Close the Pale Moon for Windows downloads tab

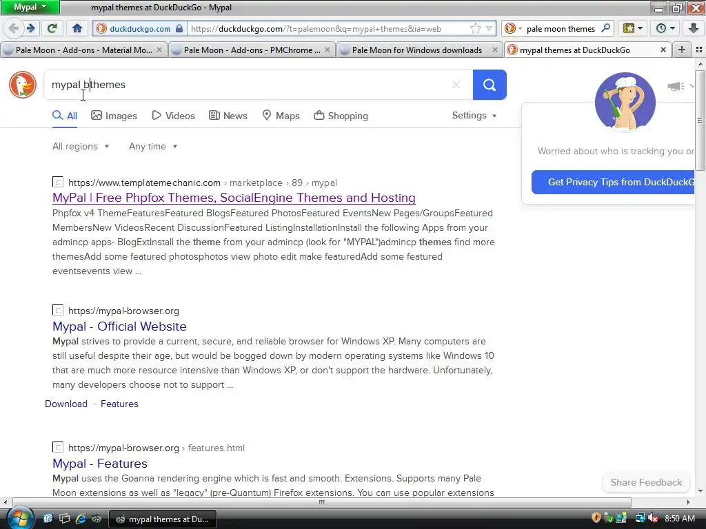click(495, 50)
